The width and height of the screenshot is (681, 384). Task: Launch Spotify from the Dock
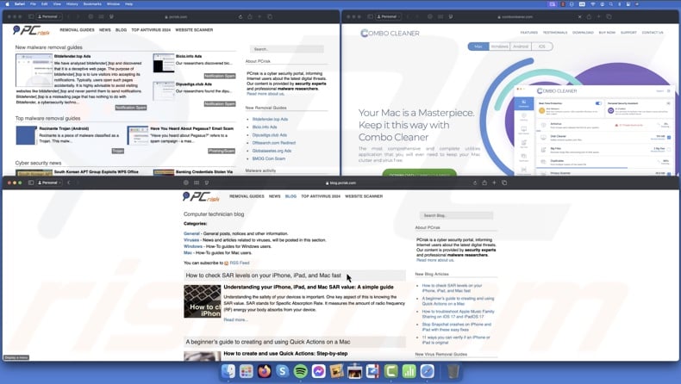[300, 372]
